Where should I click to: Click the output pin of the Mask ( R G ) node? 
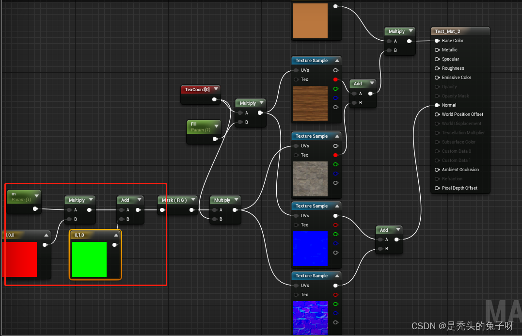point(191,210)
